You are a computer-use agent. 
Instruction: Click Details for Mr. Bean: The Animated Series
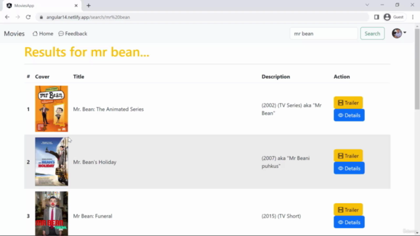(x=349, y=115)
